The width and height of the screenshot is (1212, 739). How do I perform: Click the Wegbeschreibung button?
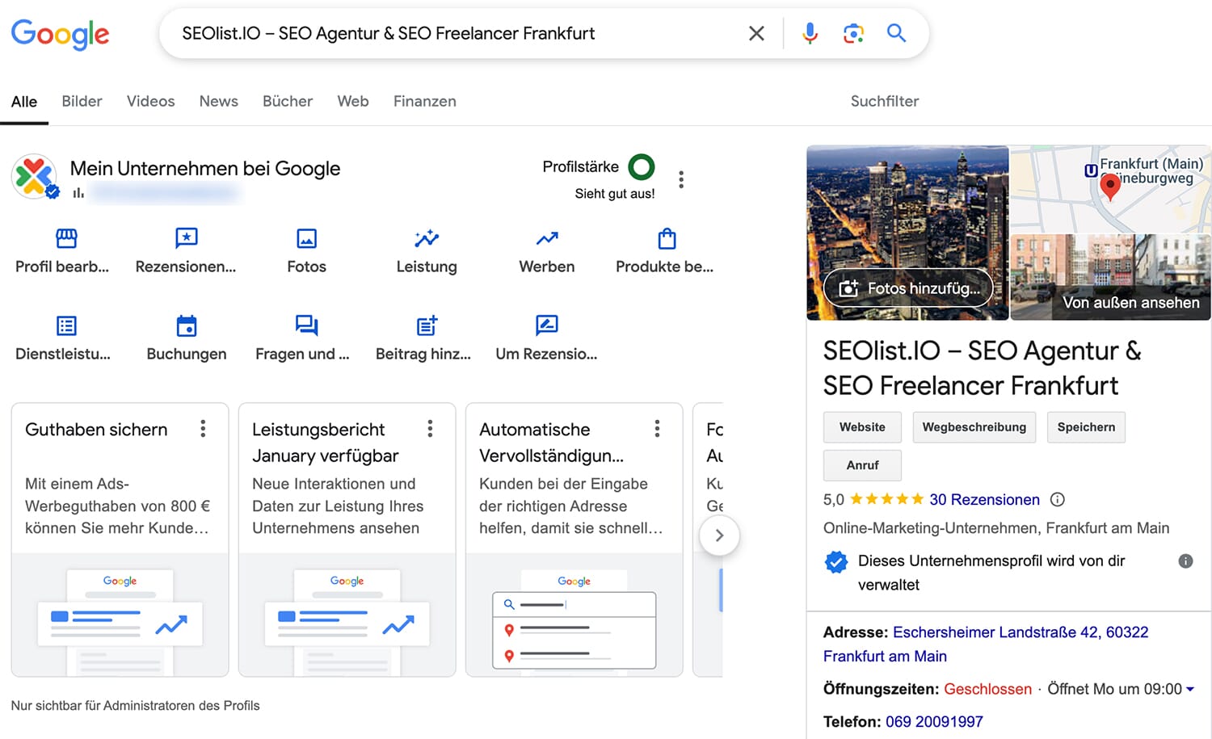pos(974,427)
